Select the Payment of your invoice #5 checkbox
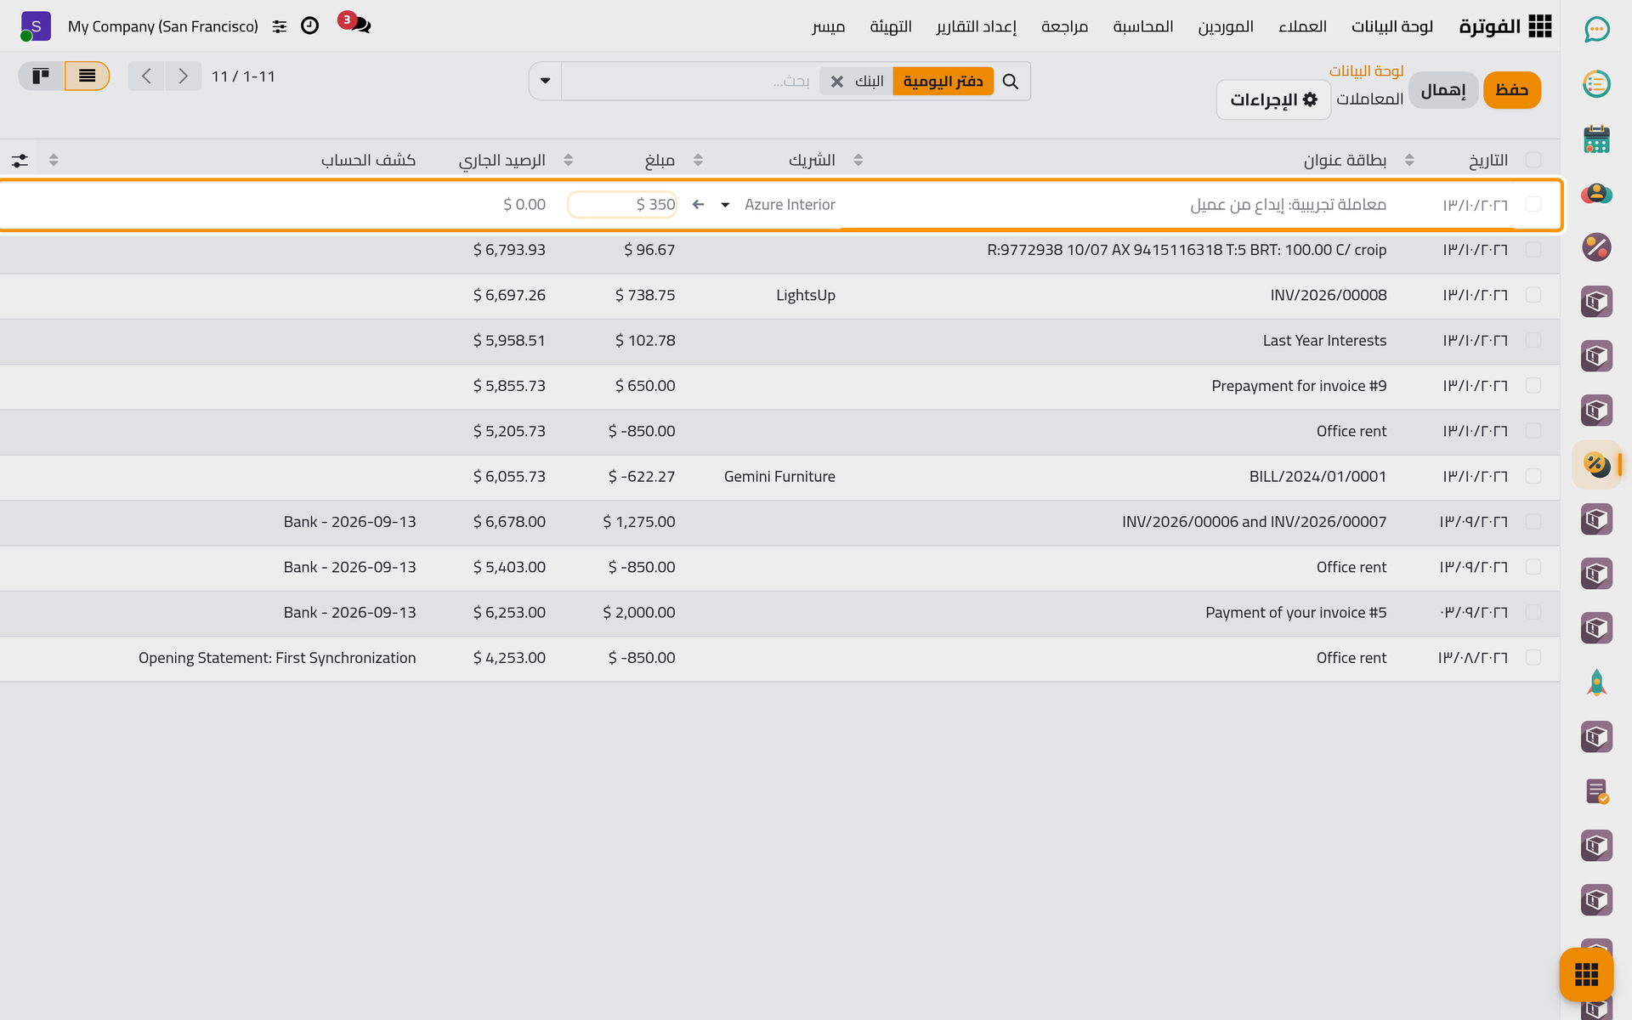The image size is (1632, 1020). pyautogui.click(x=1533, y=612)
